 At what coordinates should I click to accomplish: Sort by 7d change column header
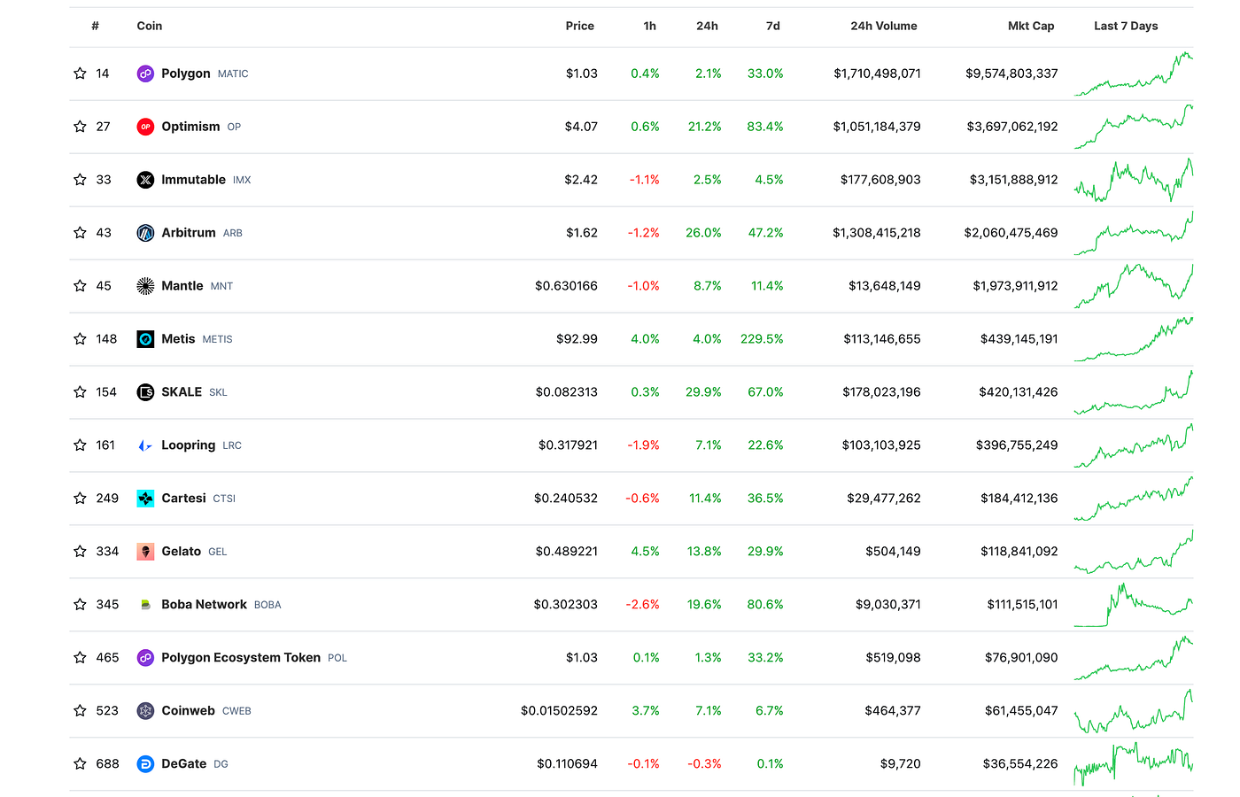[773, 26]
